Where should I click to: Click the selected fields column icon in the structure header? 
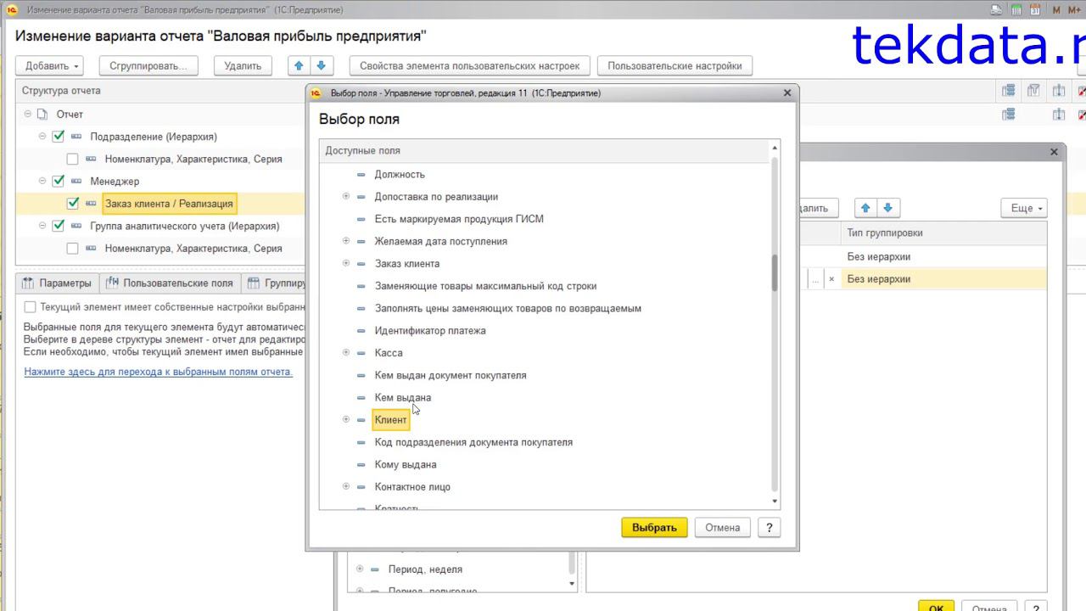[x=1059, y=91]
